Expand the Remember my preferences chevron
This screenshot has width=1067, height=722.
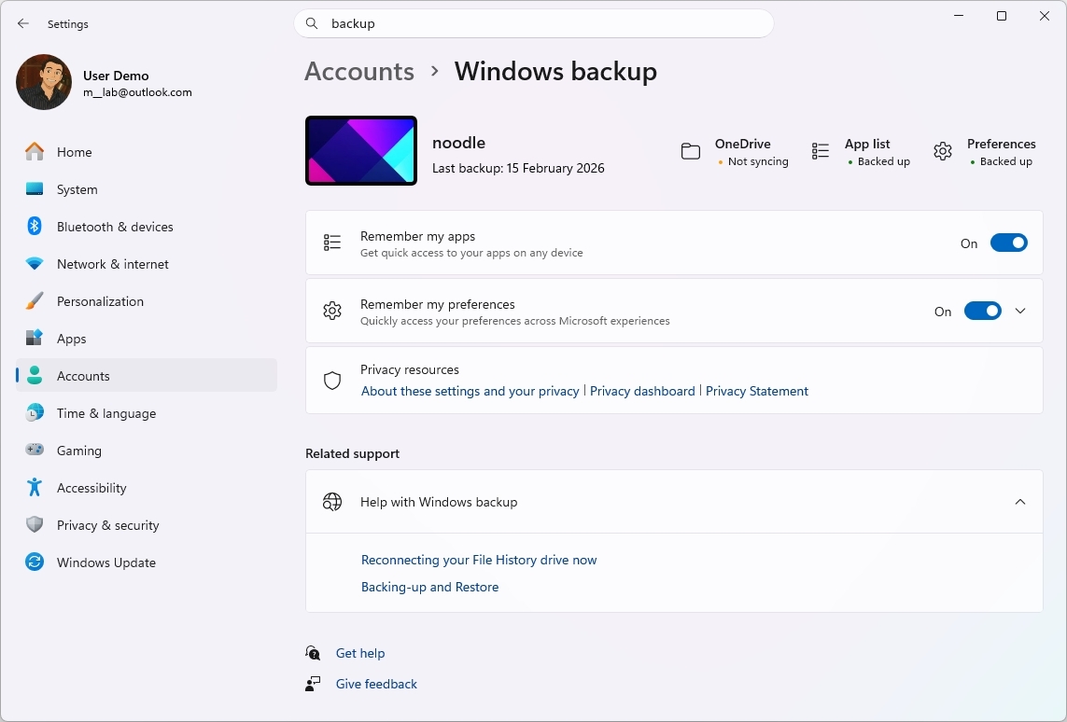tap(1021, 311)
